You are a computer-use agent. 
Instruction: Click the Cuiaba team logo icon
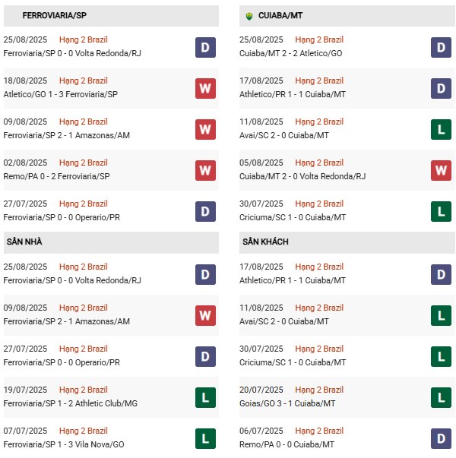pos(250,15)
